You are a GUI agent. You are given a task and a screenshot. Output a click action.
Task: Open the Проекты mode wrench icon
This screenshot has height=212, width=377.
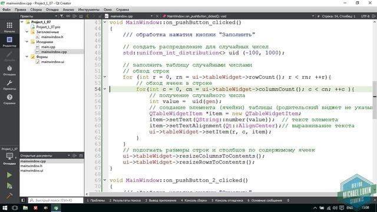click(x=9, y=85)
